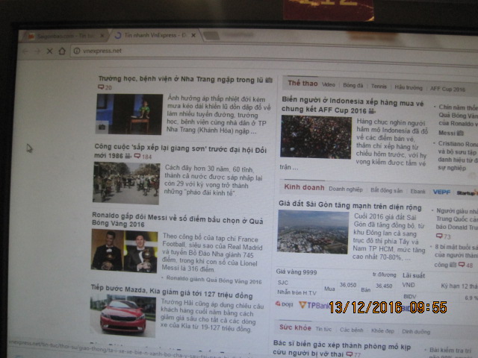Click the Lãi suất heading
The image size is (478, 358).
coord(414,275)
